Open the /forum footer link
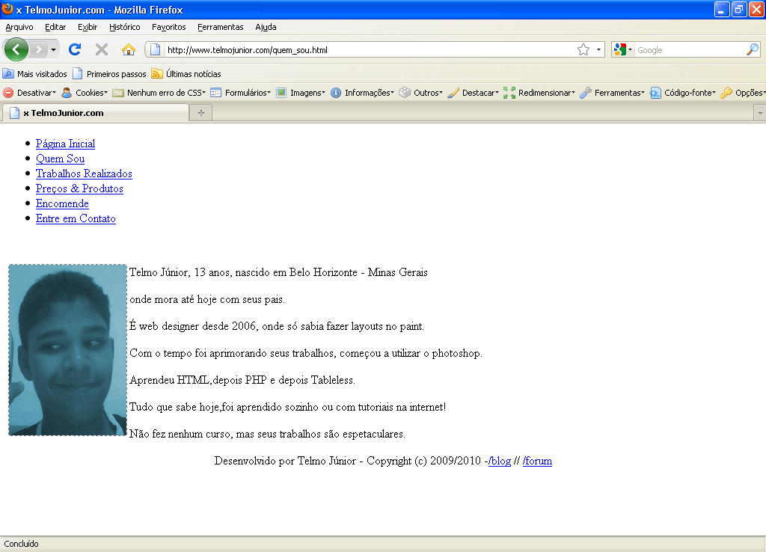766x552 pixels. coord(537,461)
